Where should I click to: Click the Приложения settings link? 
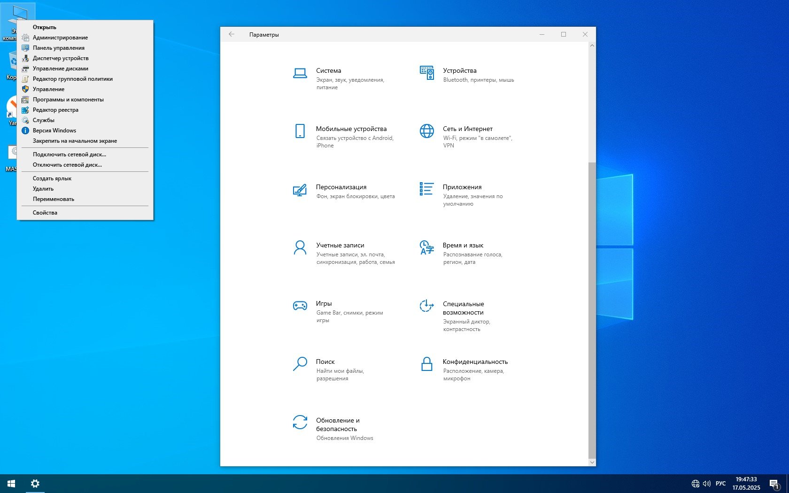click(x=462, y=187)
